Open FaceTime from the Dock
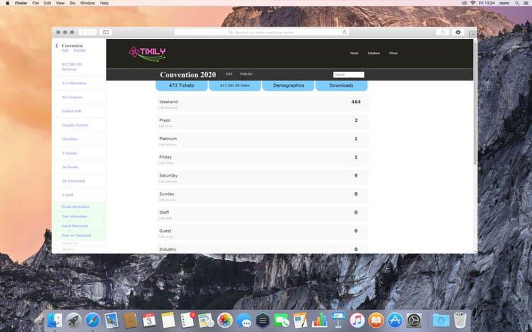The width and height of the screenshot is (532, 332). coord(281,320)
